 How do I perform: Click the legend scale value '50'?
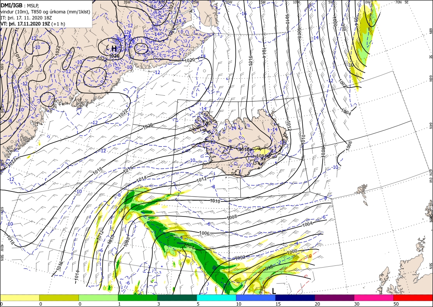(x=396, y=304)
